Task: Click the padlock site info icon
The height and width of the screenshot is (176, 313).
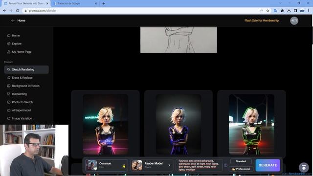Action: (x=25, y=11)
